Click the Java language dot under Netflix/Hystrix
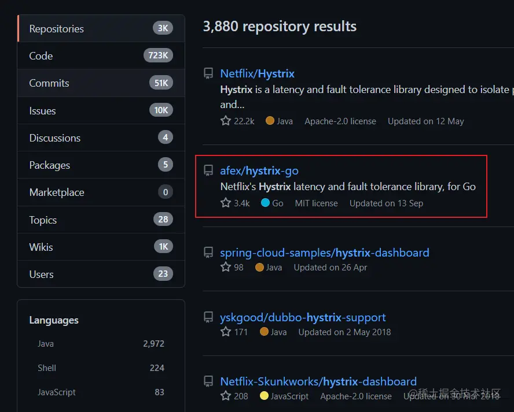The image size is (514, 412). pos(270,120)
